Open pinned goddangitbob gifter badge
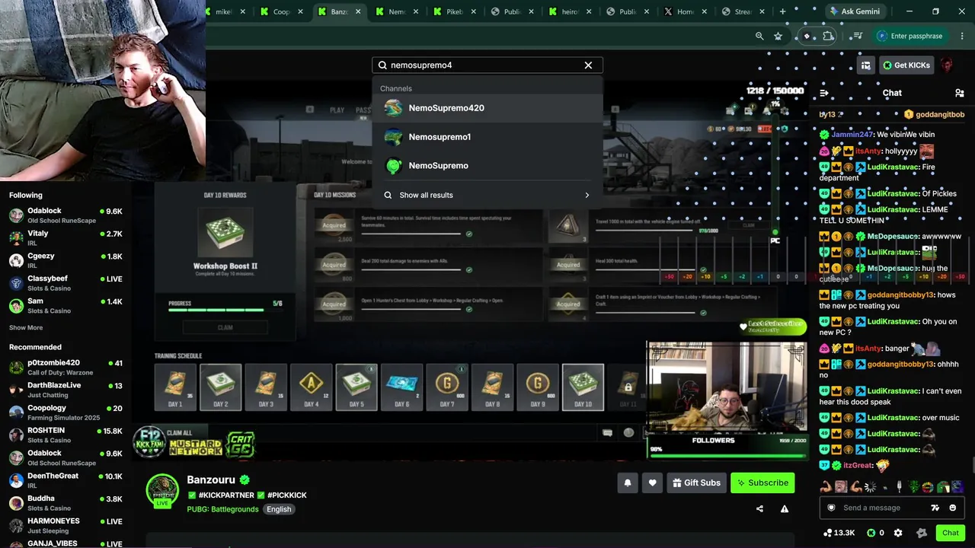This screenshot has width=975, height=548. (x=909, y=115)
